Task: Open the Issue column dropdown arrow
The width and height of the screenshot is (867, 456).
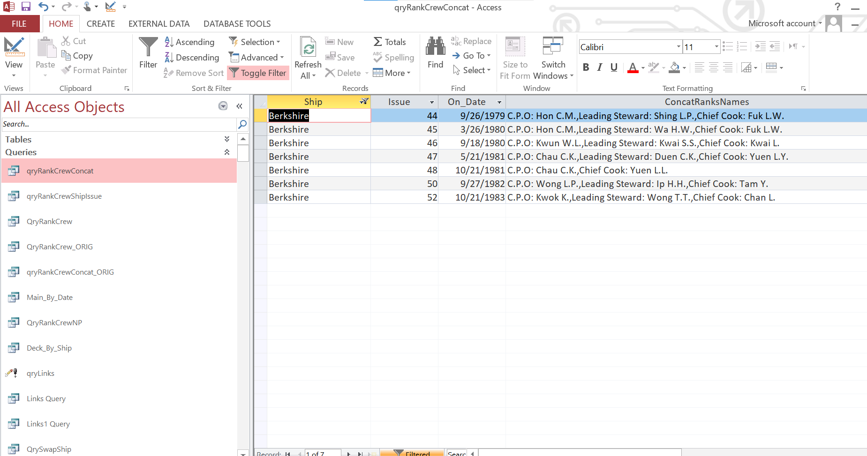Action: pyautogui.click(x=431, y=102)
